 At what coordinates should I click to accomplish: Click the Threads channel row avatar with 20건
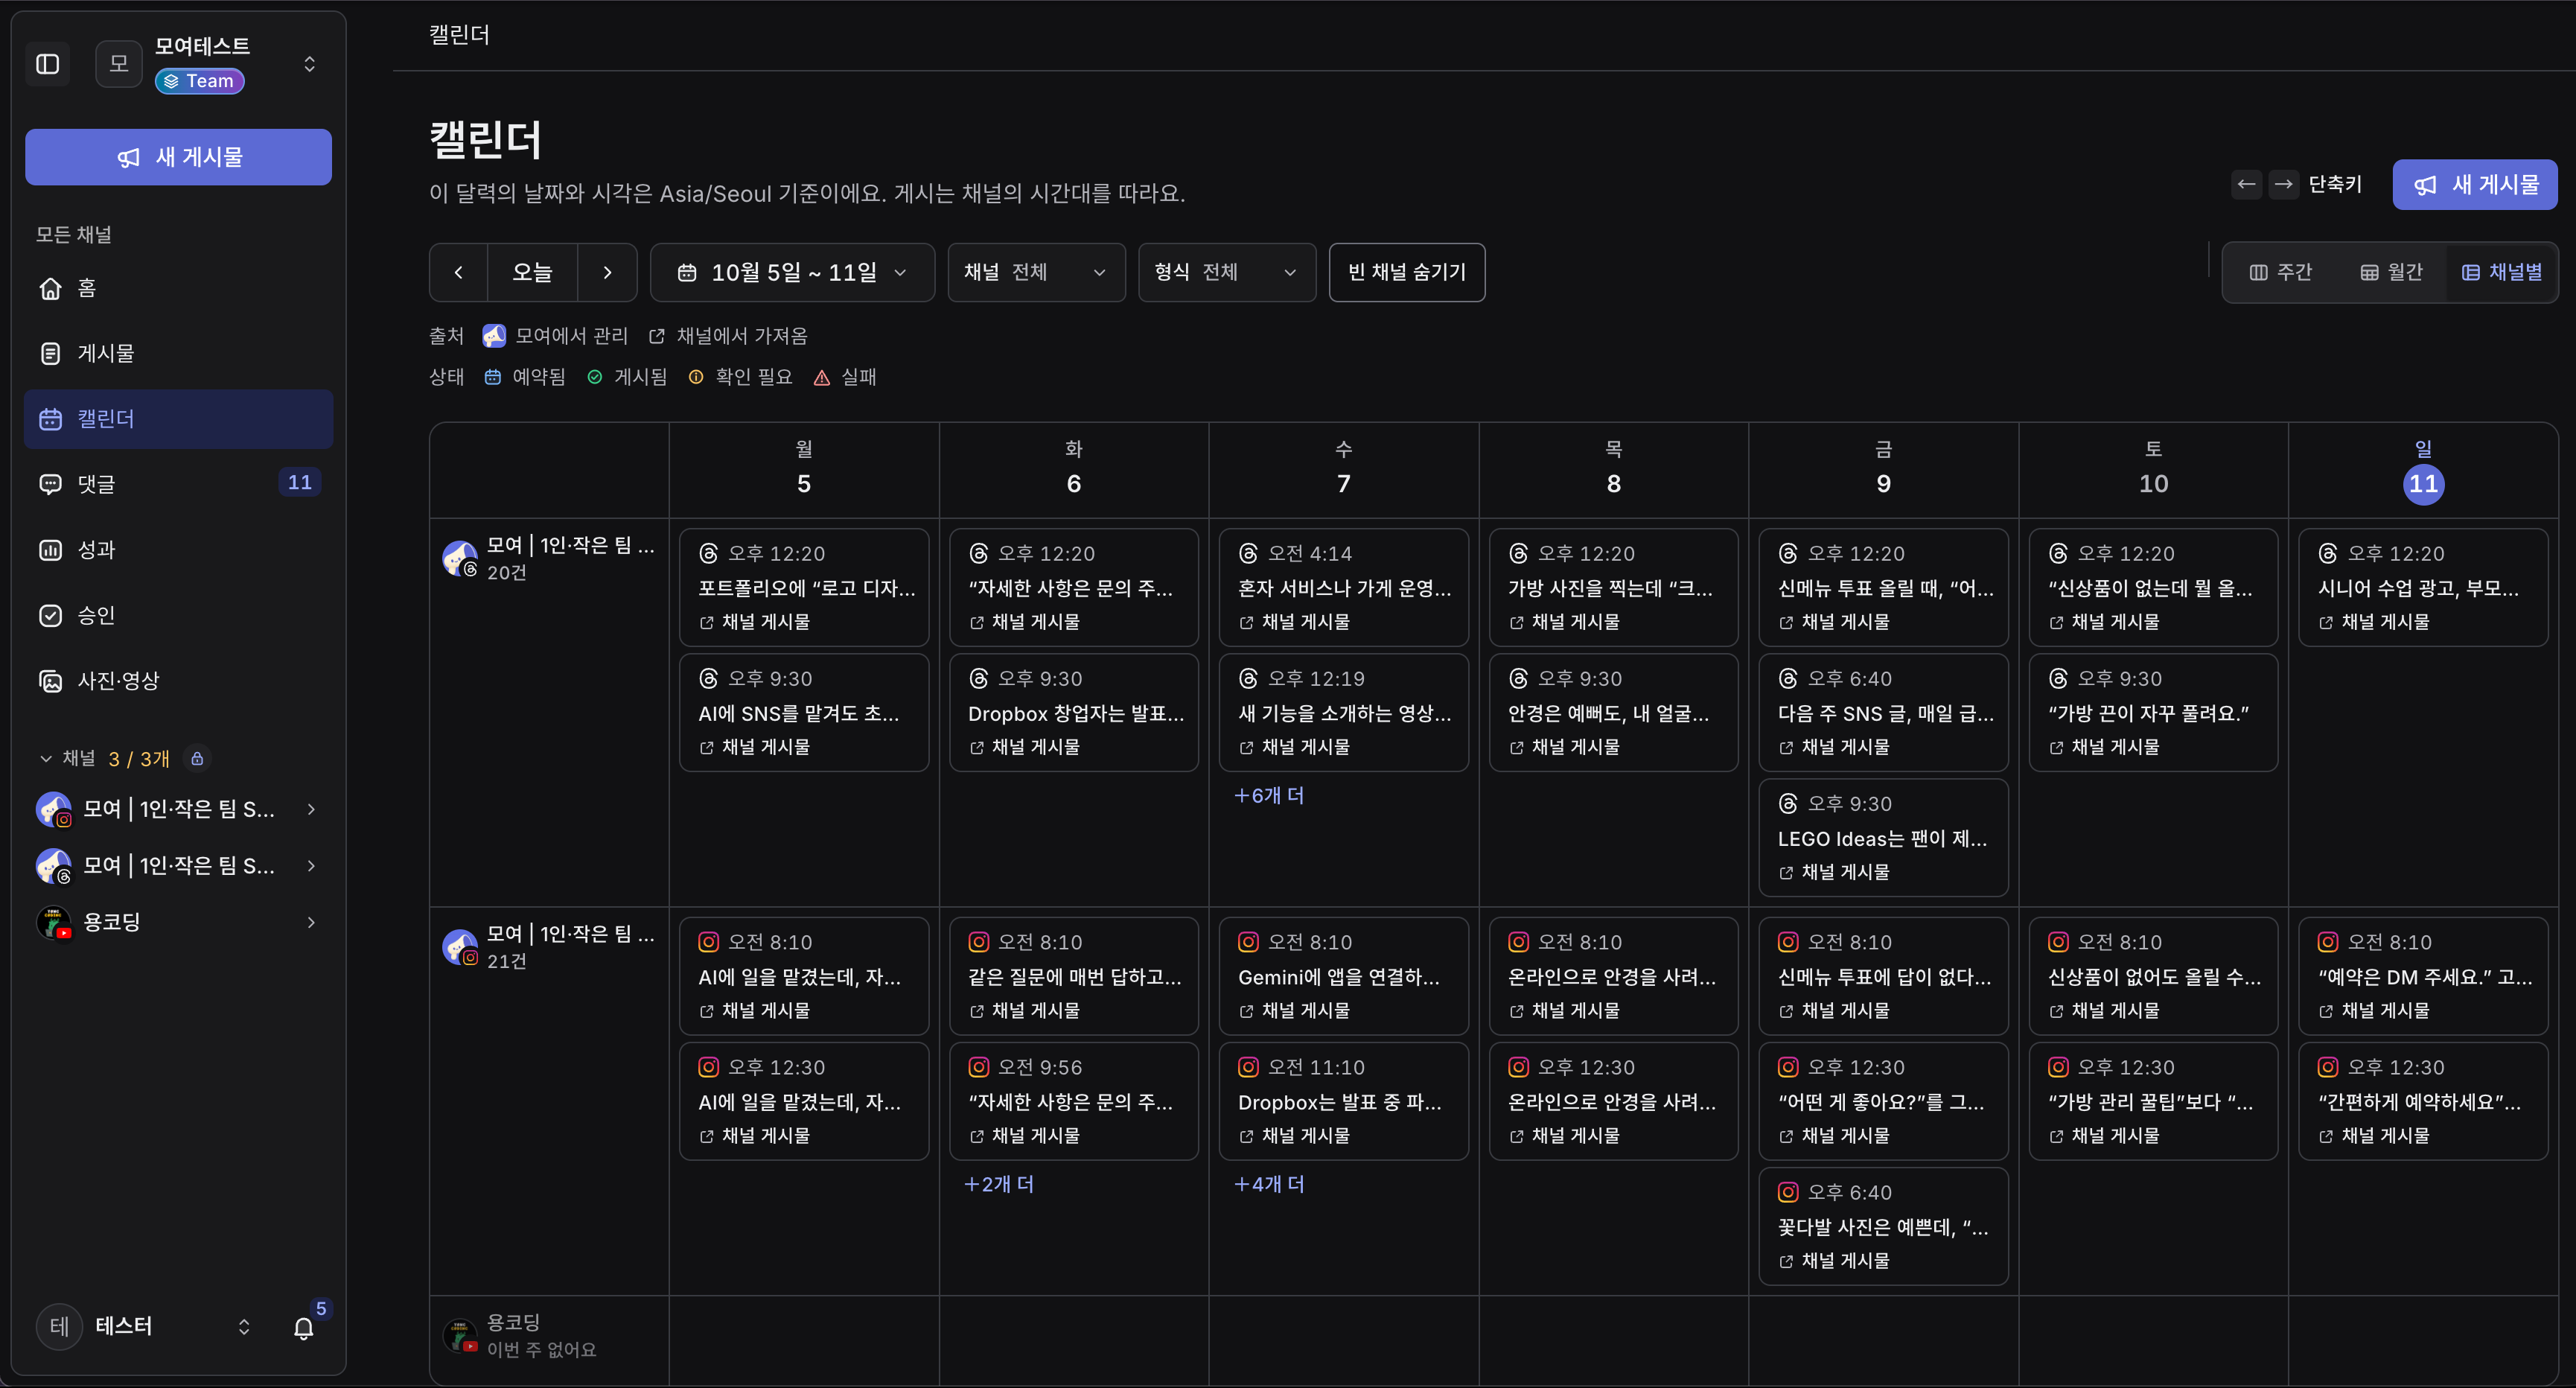click(x=460, y=559)
